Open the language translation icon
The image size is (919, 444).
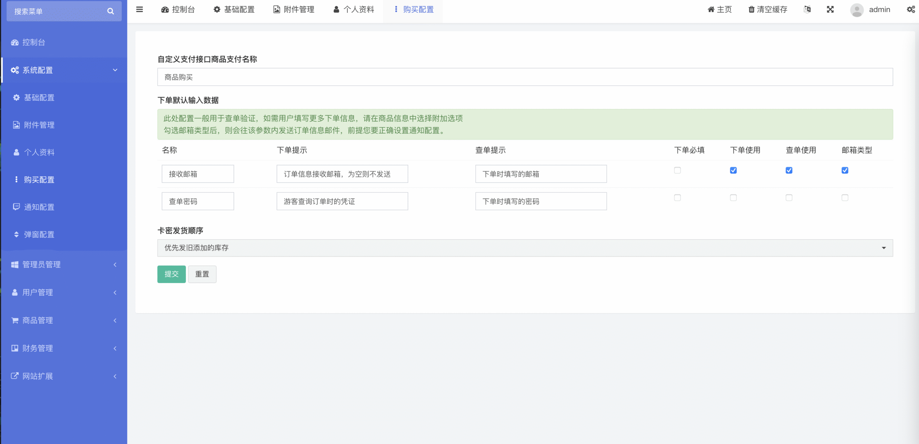coord(807,10)
